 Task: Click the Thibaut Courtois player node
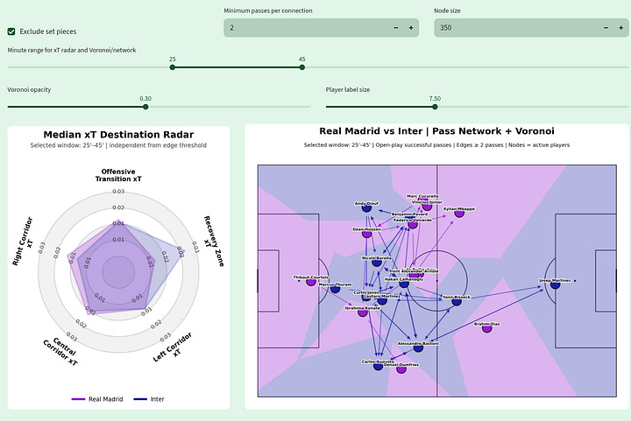pos(310,282)
